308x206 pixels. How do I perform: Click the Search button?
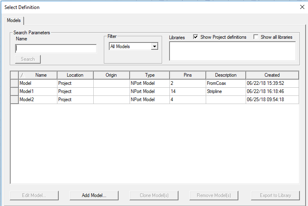28,59
